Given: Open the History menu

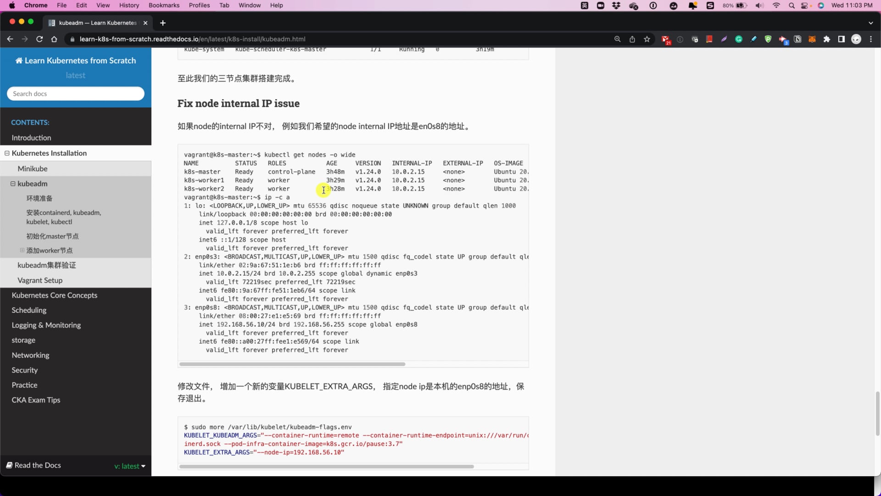Looking at the screenshot, I should click(129, 5).
